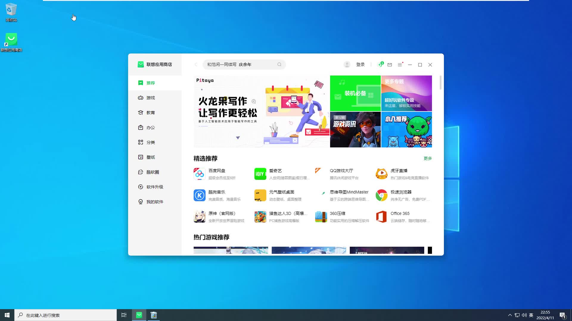The image size is (572, 321).
Task: Open the Office 365 title text
Action: click(400, 213)
